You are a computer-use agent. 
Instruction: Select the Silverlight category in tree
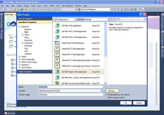[28, 46]
